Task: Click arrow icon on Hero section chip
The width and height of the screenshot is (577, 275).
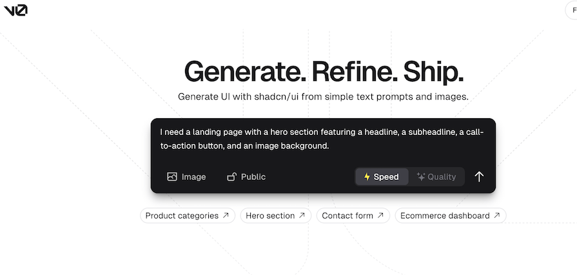Action: [x=302, y=215]
